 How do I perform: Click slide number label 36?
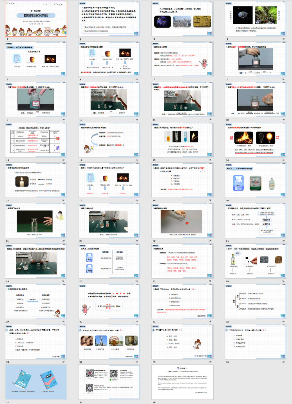coord(227,362)
